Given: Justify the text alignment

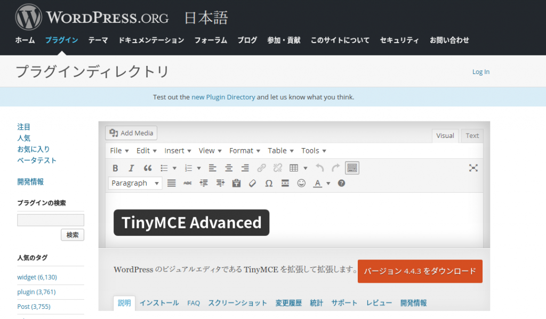Looking at the screenshot, I should 171,183.
